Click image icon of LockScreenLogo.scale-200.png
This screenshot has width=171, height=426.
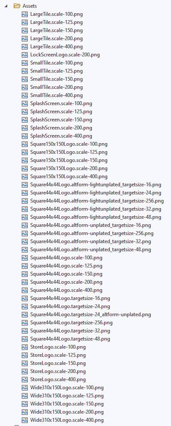[25, 55]
